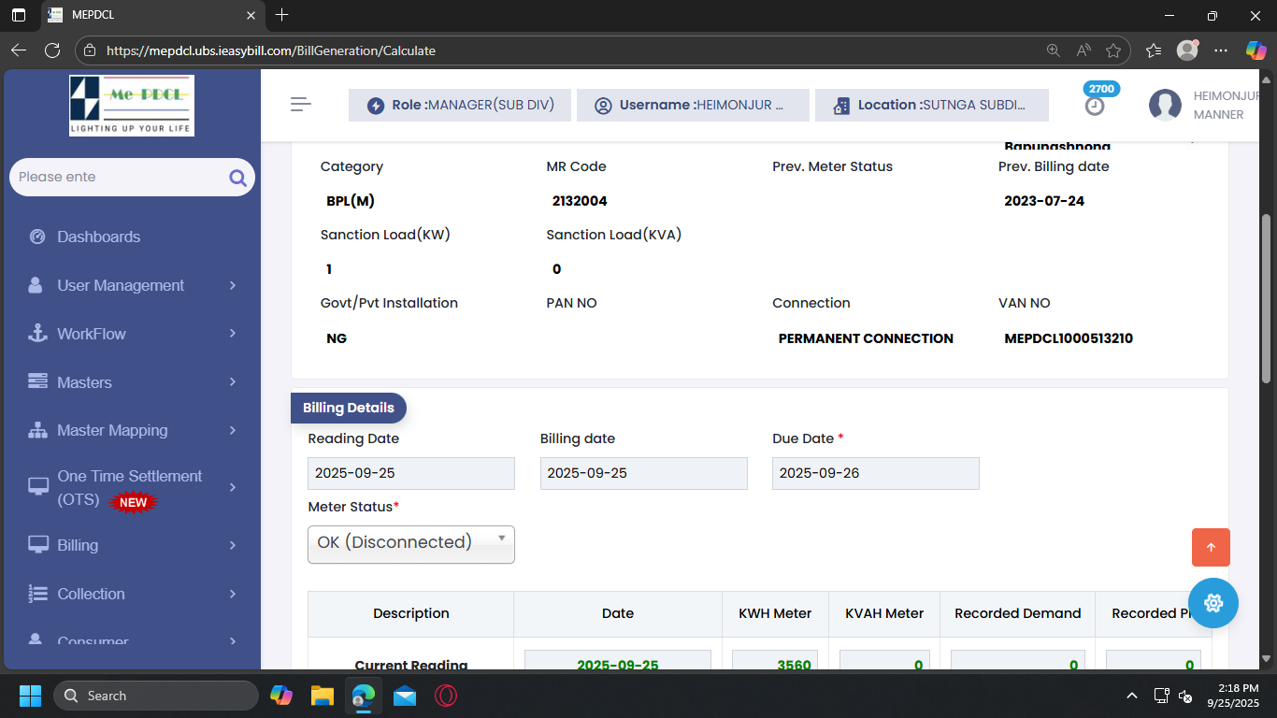This screenshot has width=1277, height=718.
Task: View site information lock icon
Action: pos(90,50)
